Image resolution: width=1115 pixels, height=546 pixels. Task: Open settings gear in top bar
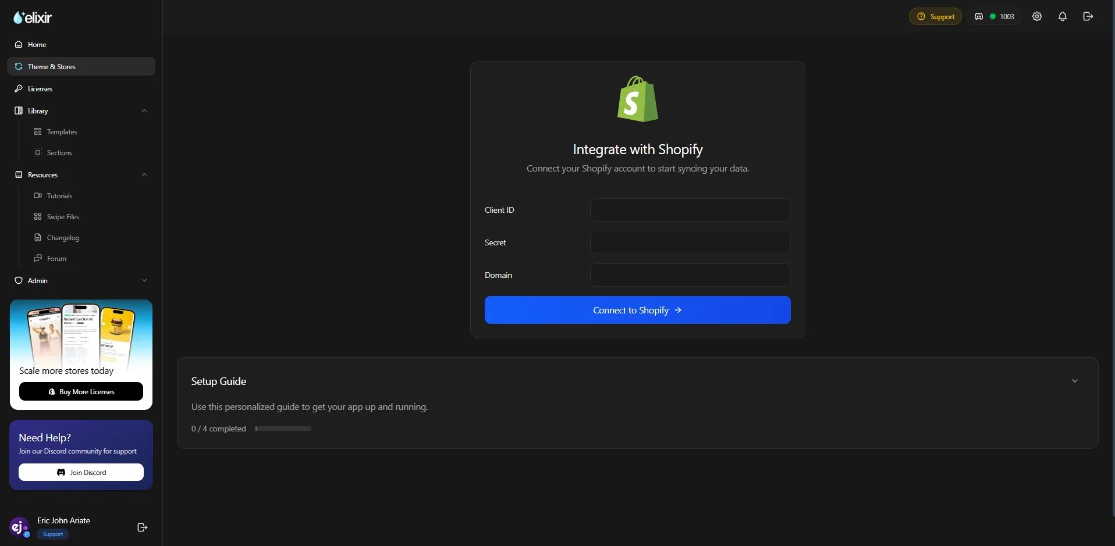[1037, 16]
